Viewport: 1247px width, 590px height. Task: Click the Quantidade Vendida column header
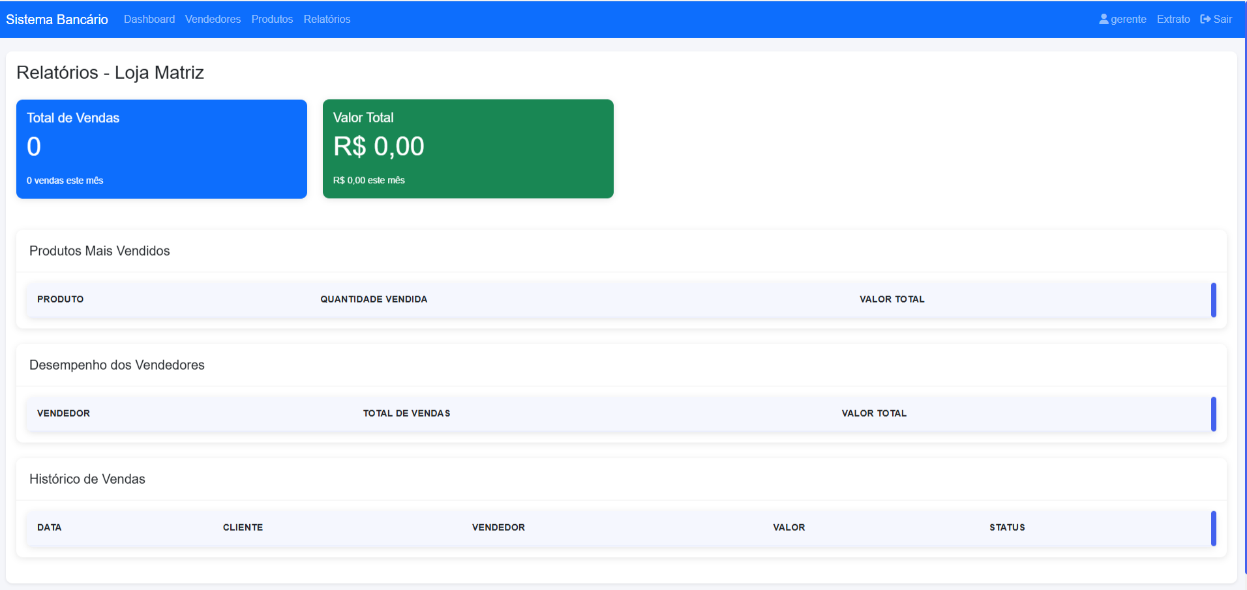(374, 299)
